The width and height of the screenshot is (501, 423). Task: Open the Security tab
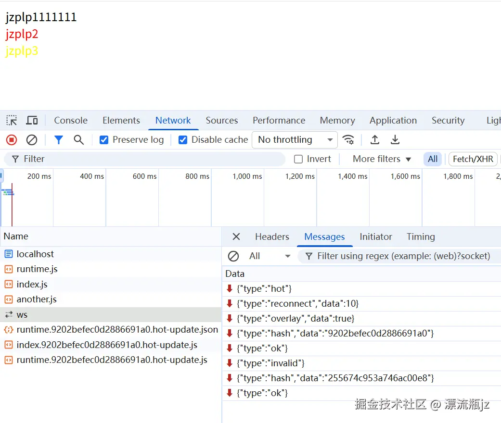pos(448,120)
